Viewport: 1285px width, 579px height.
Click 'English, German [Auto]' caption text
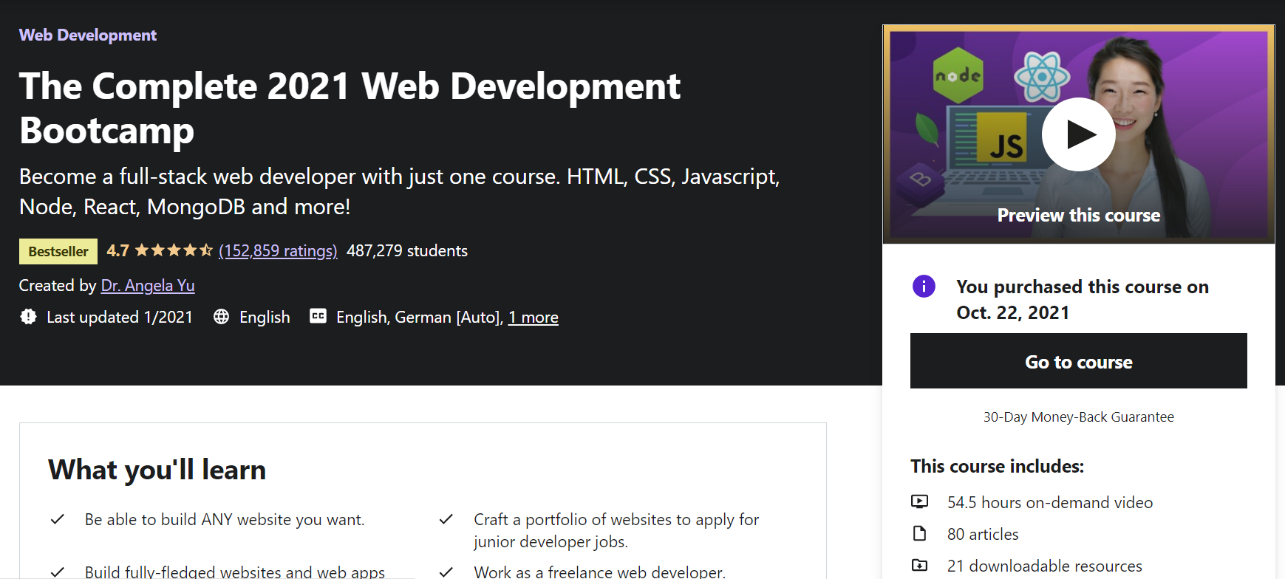pyautogui.click(x=420, y=318)
